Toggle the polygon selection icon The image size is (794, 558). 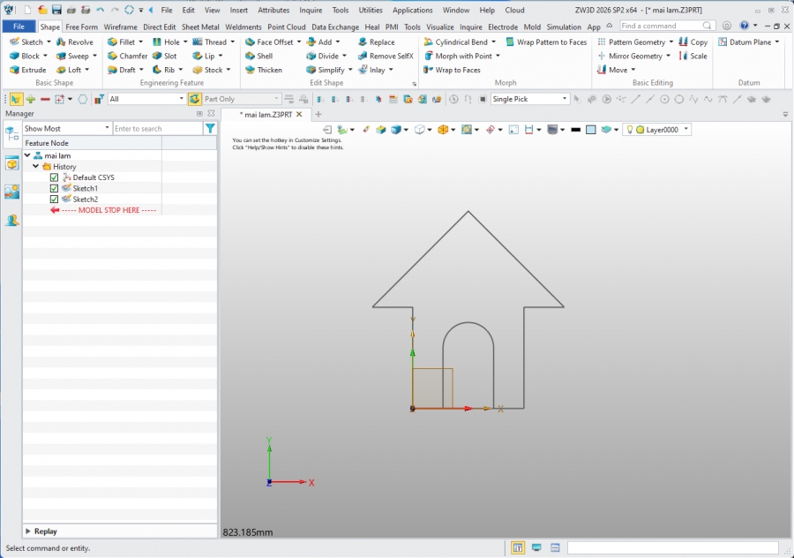point(83,100)
